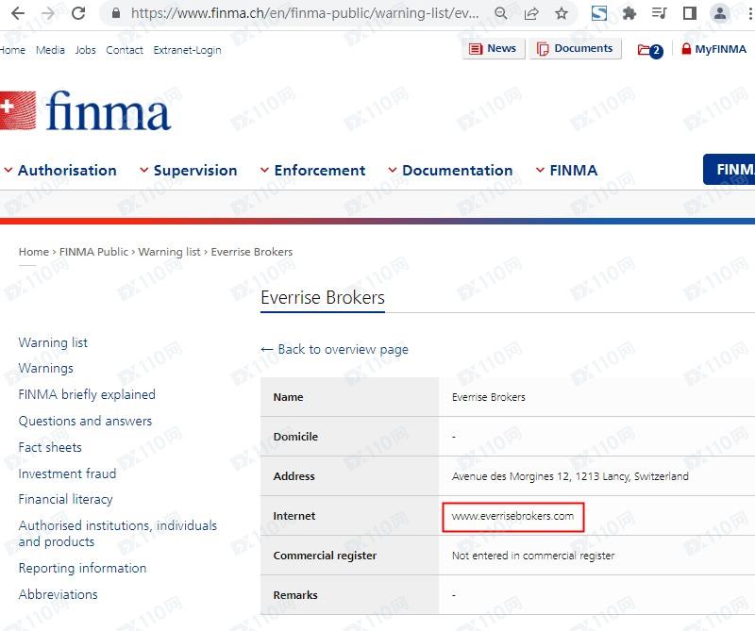Image resolution: width=755 pixels, height=631 pixels.
Task: Click the browser address bar URL
Action: 304,13
